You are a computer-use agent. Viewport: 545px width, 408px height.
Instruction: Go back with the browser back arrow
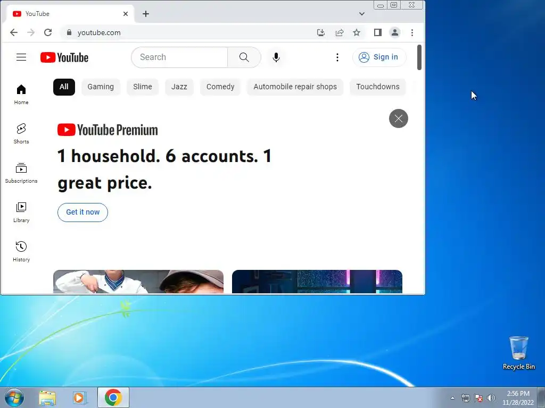(13, 32)
